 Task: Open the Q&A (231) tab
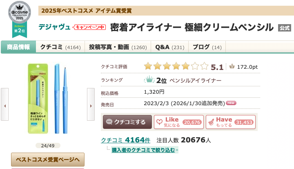170,47
